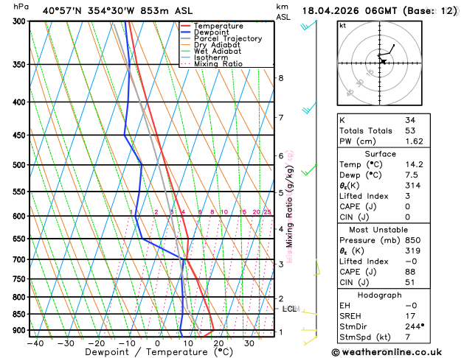Click the red Temperature legend line swatch
Viewport: 464px width, 358px height.
(x=186, y=26)
